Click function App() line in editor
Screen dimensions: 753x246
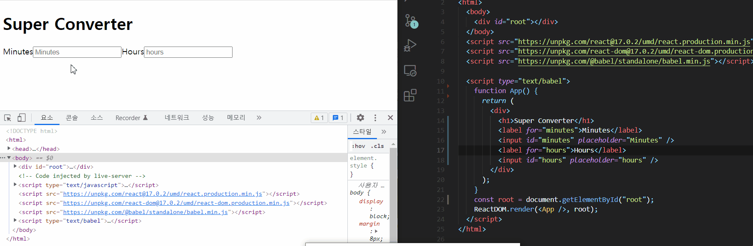(x=506, y=91)
